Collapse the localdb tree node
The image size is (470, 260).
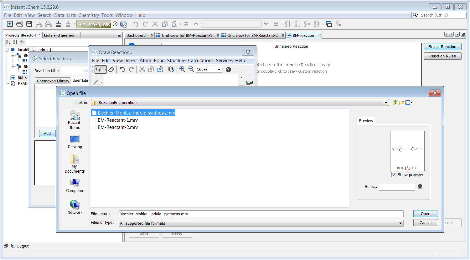click(x=7, y=50)
